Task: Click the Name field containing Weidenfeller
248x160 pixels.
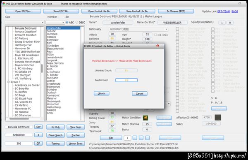Action: [118, 23]
